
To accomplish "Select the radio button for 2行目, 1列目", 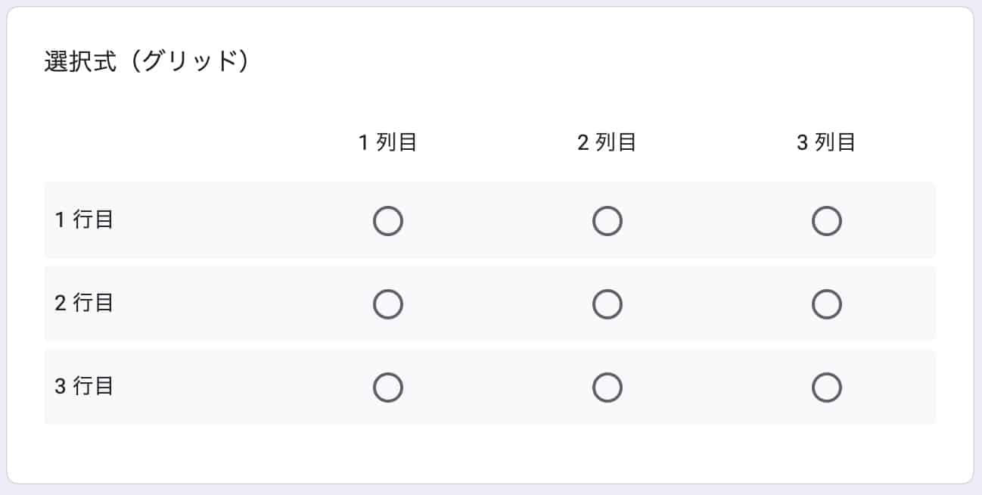I will point(388,304).
